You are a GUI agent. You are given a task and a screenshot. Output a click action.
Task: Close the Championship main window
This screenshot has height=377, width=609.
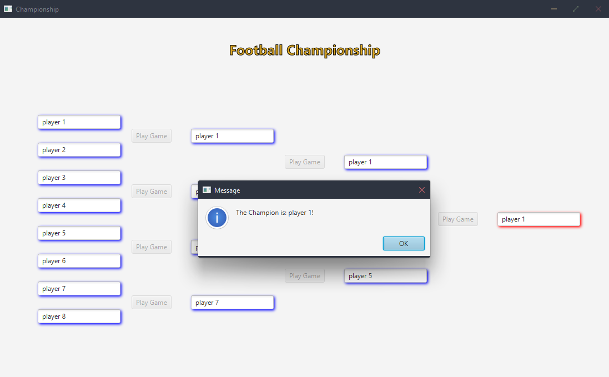[598, 9]
